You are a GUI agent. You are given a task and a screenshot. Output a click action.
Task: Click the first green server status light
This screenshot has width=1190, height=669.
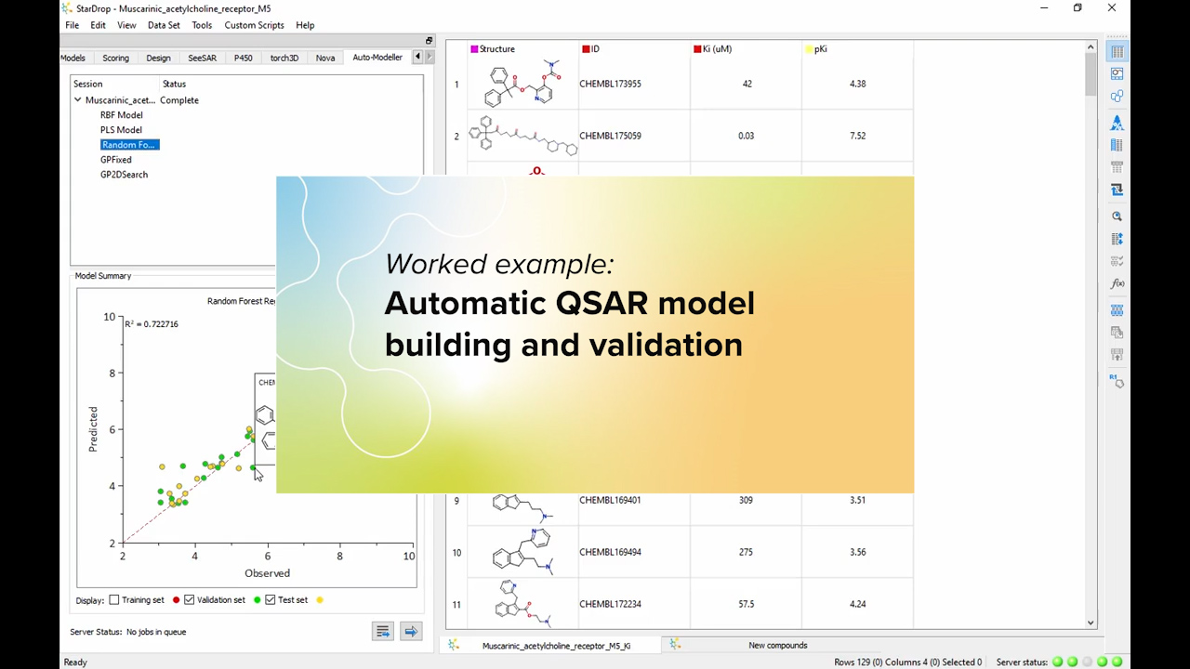point(1057,662)
